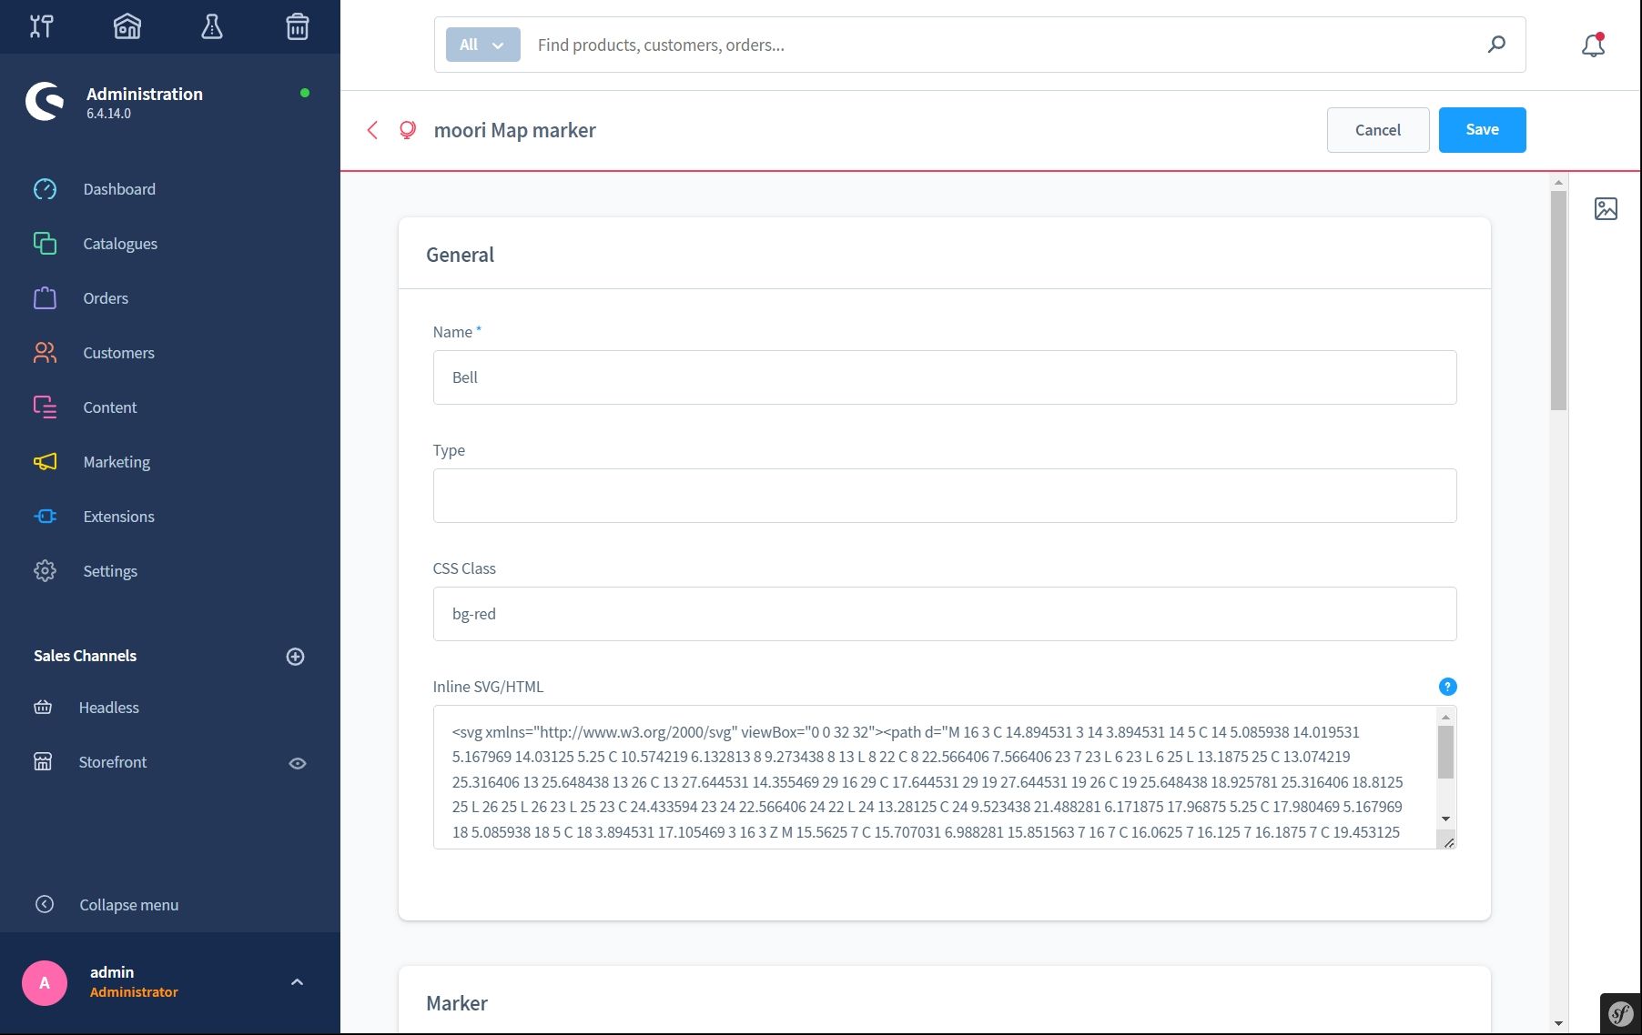Click the notification bell icon
1642x1035 pixels.
[x=1593, y=45]
